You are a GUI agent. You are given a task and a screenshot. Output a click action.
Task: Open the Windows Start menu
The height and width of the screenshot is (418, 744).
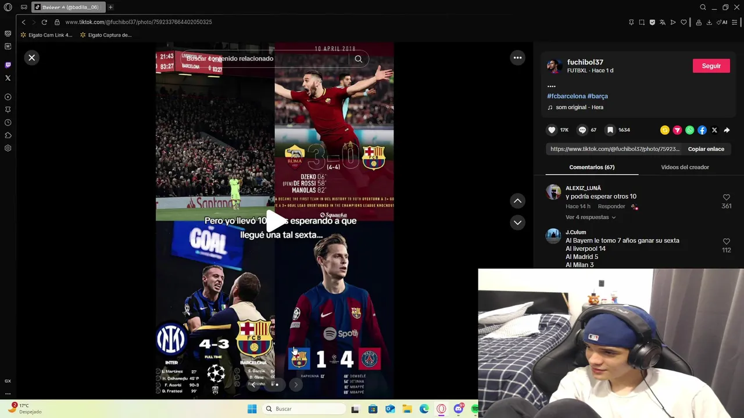point(252,409)
